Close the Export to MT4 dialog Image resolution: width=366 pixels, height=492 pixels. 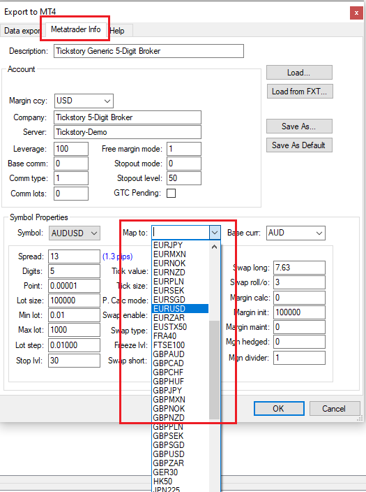(x=356, y=13)
